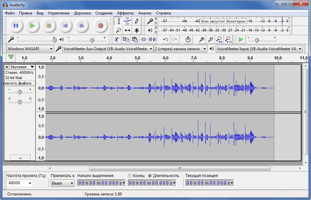Click the Stop transport button
This screenshot has width=311, height=200.
click(x=49, y=26)
